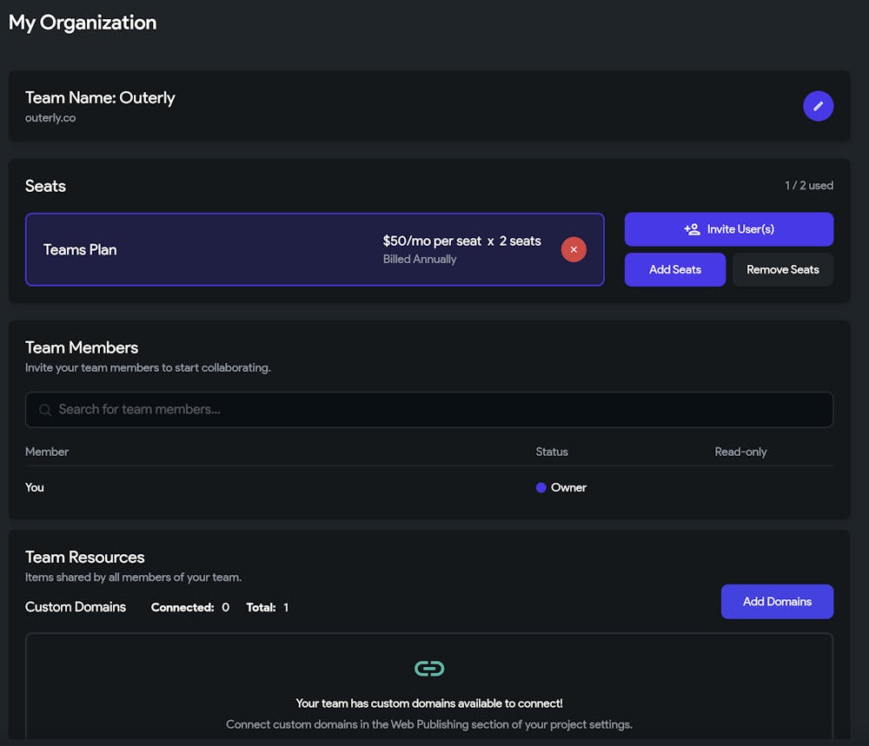The width and height of the screenshot is (869, 746).
Task: Click the Member column header
Action: tap(47, 452)
